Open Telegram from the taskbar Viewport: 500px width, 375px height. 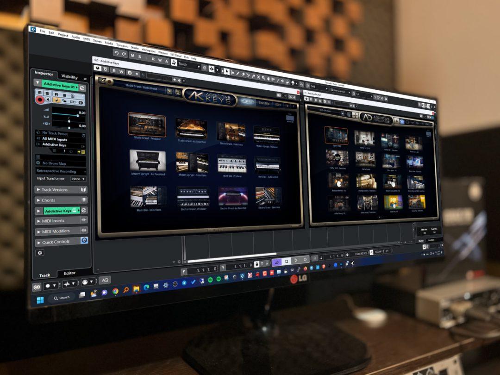click(x=184, y=283)
